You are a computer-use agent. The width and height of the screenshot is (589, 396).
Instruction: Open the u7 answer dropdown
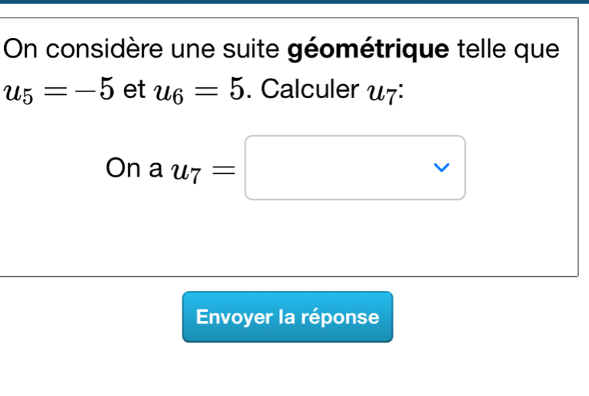click(x=355, y=168)
